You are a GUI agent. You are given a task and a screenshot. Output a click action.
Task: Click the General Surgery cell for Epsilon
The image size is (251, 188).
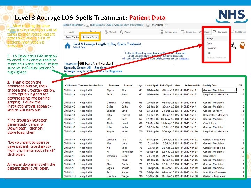212,111
